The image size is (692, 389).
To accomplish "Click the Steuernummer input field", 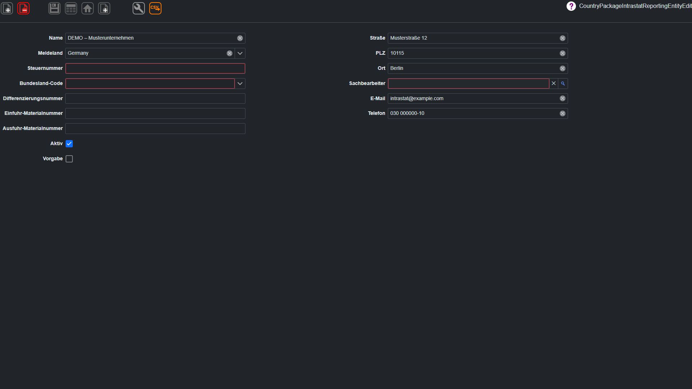I will click(155, 68).
